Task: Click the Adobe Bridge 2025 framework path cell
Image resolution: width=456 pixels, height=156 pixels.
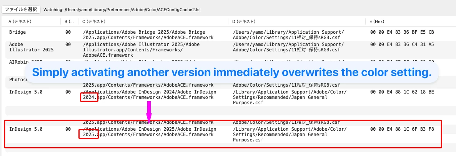Action: pos(148,34)
